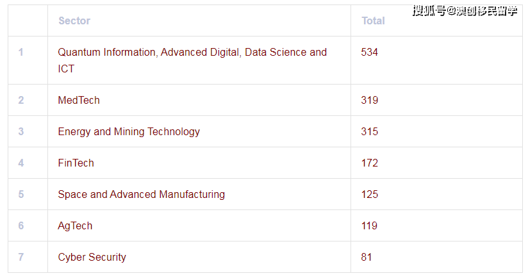This screenshot has width=528, height=278.
Task: Select the 125 total cell
Action: click(x=370, y=194)
